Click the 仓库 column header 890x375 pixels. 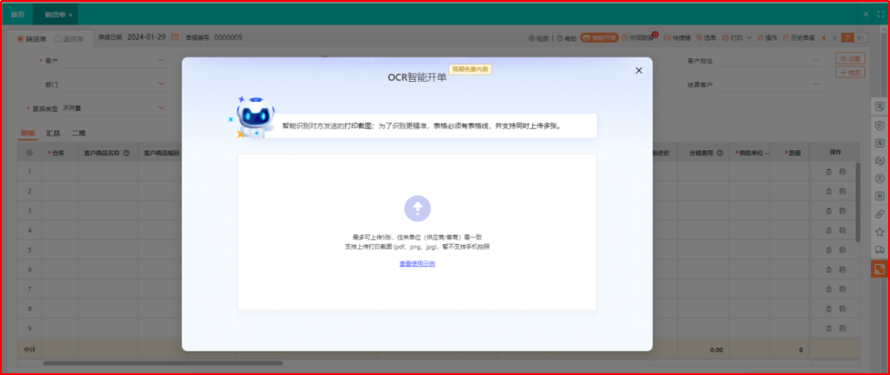coord(57,153)
